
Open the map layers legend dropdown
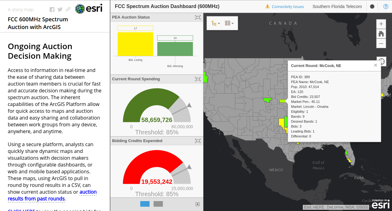[216, 23]
